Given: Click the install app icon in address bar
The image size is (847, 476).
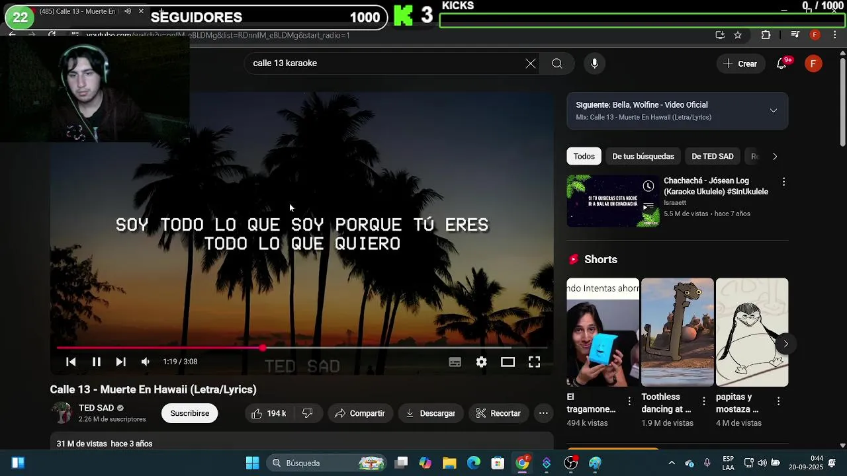Looking at the screenshot, I should pos(720,35).
